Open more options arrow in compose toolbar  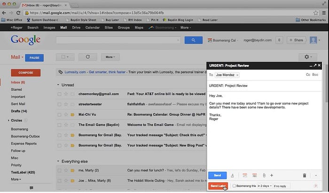pos(316,175)
